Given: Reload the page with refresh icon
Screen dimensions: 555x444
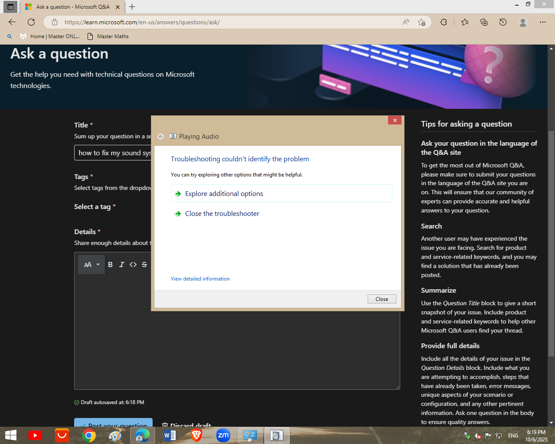Looking at the screenshot, I should click(x=31, y=22).
